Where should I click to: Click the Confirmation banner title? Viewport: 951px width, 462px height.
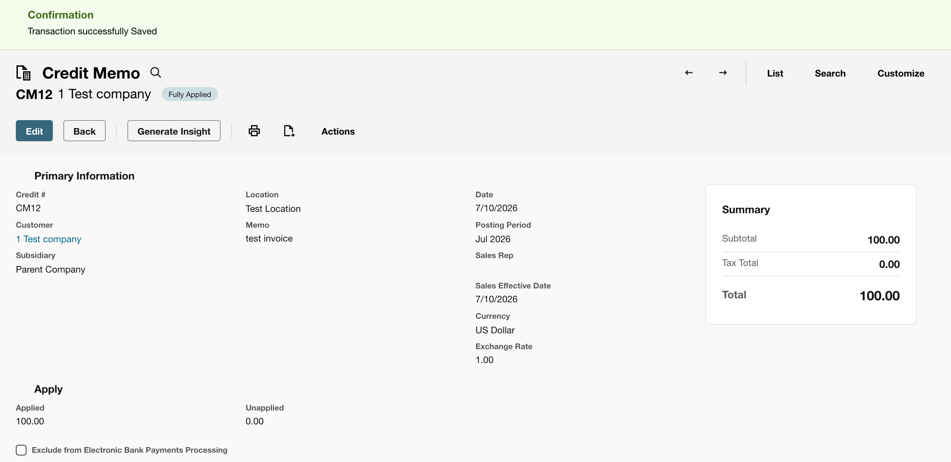pyautogui.click(x=60, y=15)
